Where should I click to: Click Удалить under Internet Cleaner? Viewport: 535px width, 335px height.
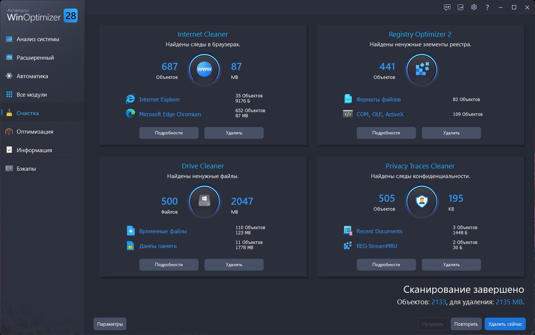click(x=234, y=133)
